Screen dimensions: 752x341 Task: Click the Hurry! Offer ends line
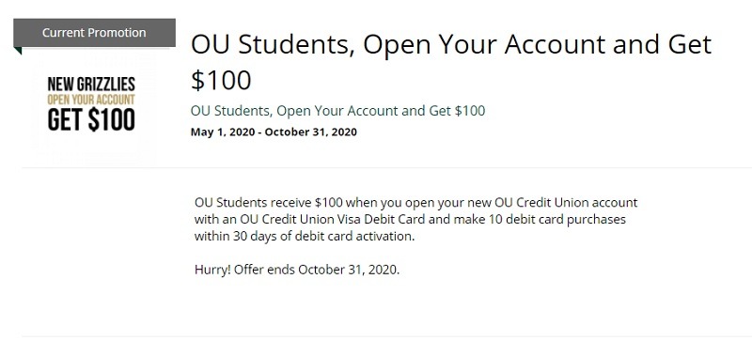[x=297, y=270]
